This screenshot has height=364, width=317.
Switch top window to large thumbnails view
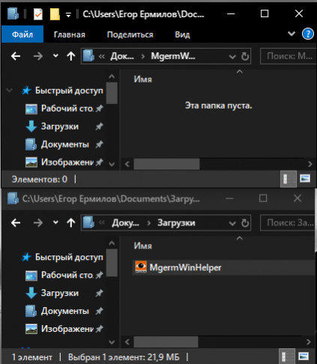[305, 179]
